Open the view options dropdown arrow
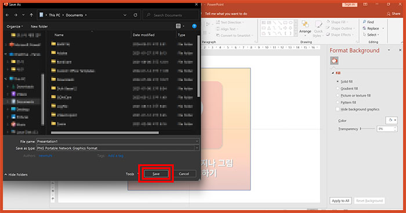The image size is (406, 213). (184, 26)
